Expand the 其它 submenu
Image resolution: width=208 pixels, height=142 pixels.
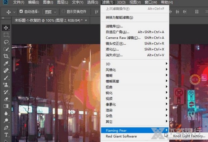pyautogui.click(x=135, y=122)
